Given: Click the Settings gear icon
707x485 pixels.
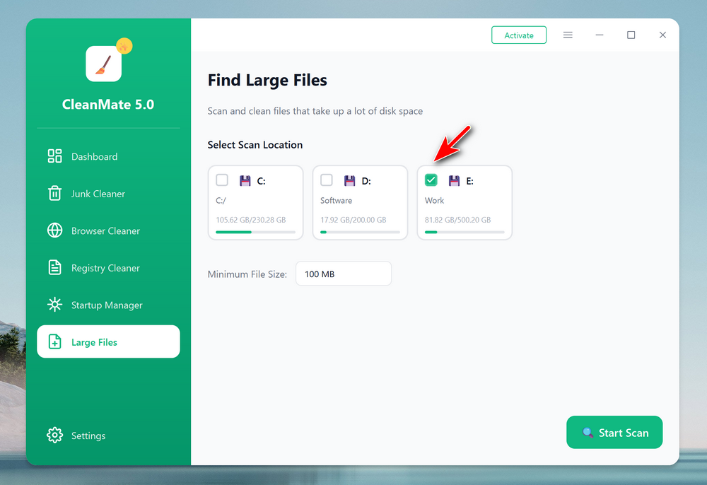Looking at the screenshot, I should coord(54,436).
